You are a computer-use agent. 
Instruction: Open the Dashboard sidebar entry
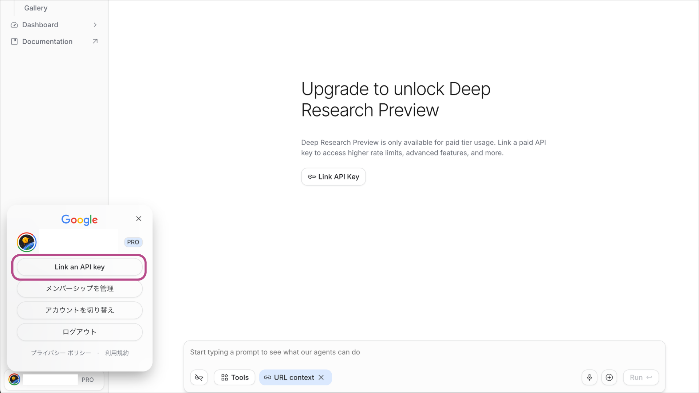click(54, 25)
